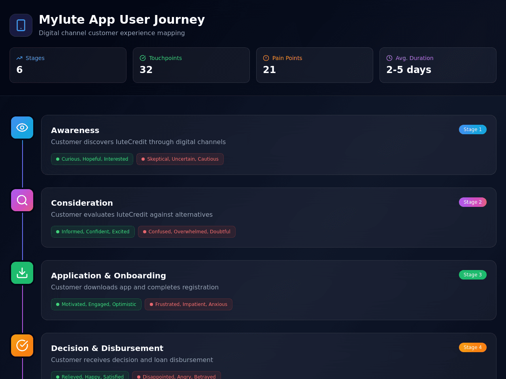Click the Decision & Disbursement heading
Image resolution: width=506 pixels, height=379 pixels.
point(107,348)
